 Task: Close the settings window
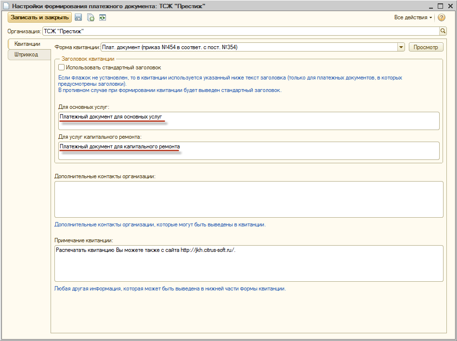tap(449, 6)
